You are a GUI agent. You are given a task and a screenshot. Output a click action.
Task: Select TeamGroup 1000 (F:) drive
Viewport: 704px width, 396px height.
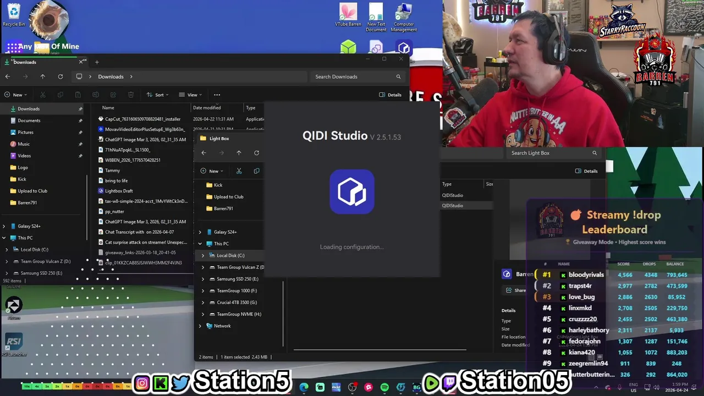click(x=237, y=291)
